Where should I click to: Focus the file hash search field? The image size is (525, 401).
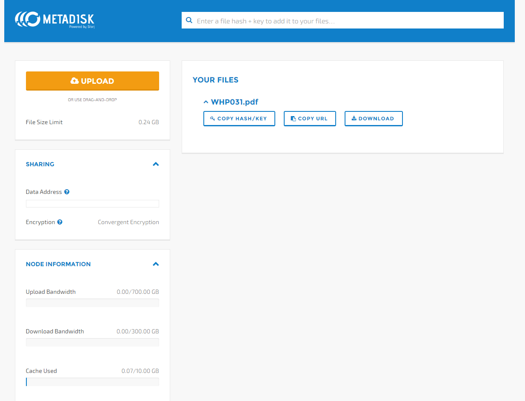point(342,20)
